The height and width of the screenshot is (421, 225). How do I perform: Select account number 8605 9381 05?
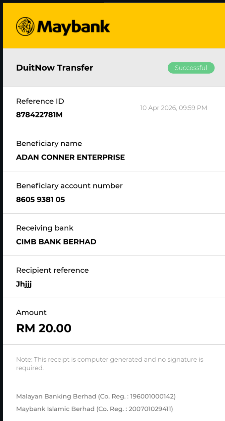(x=40, y=199)
